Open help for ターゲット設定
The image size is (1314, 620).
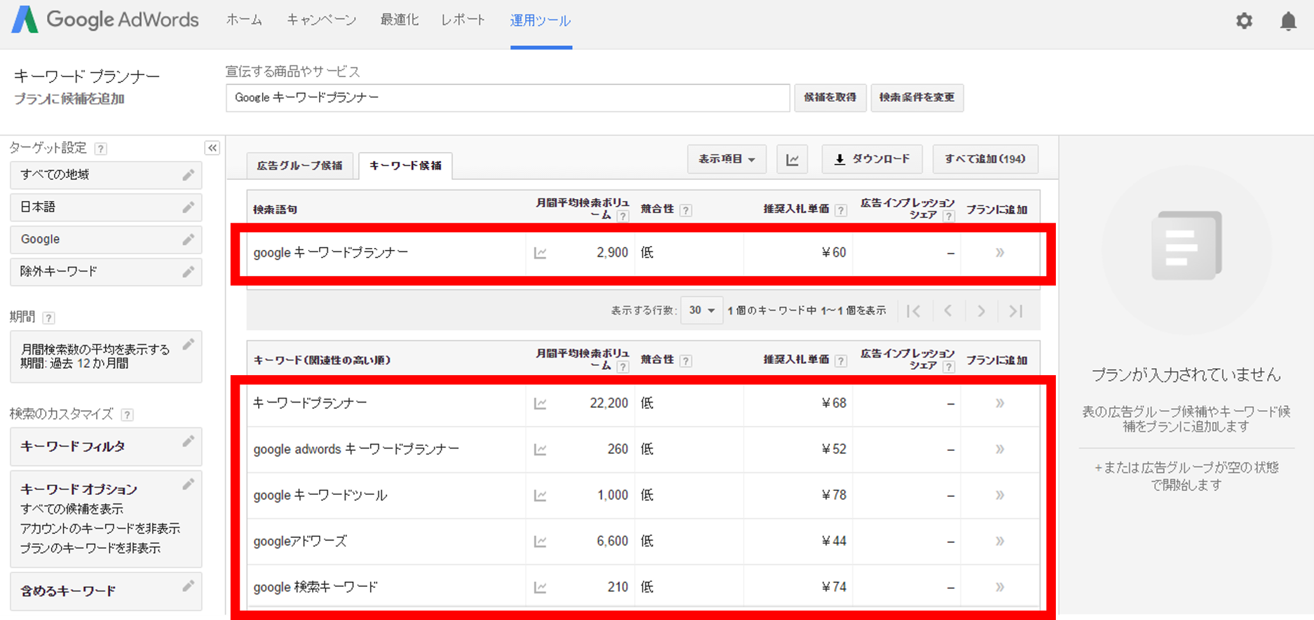[100, 149]
